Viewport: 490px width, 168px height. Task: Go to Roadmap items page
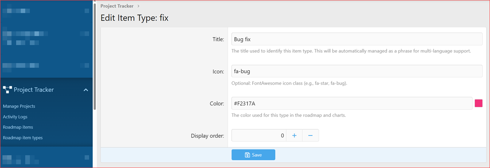(x=18, y=127)
